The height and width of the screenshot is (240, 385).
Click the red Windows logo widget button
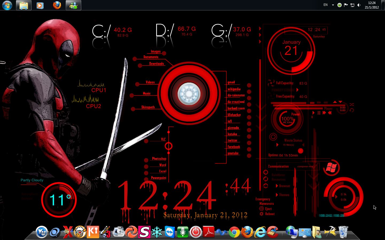(331, 168)
